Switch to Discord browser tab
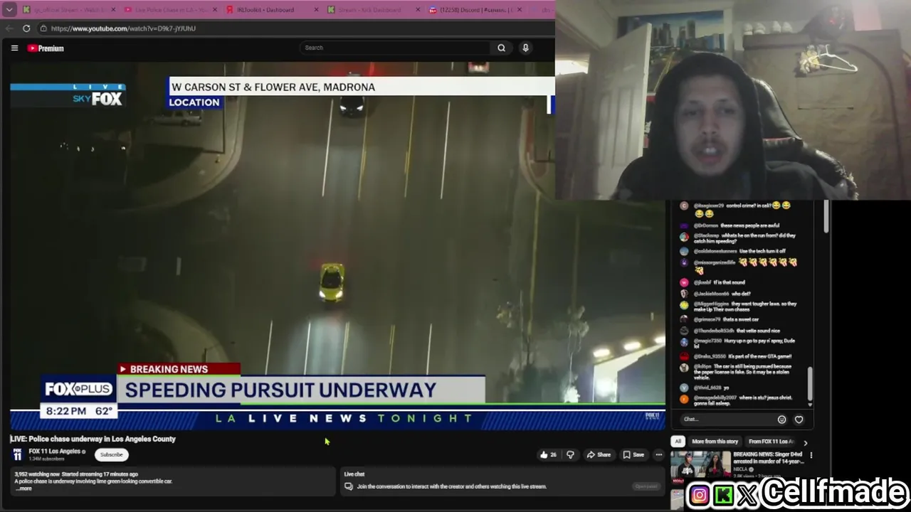 click(x=475, y=10)
